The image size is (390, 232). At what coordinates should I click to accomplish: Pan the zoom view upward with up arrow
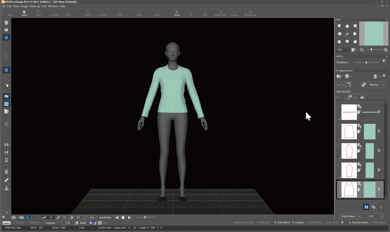pos(347,26)
